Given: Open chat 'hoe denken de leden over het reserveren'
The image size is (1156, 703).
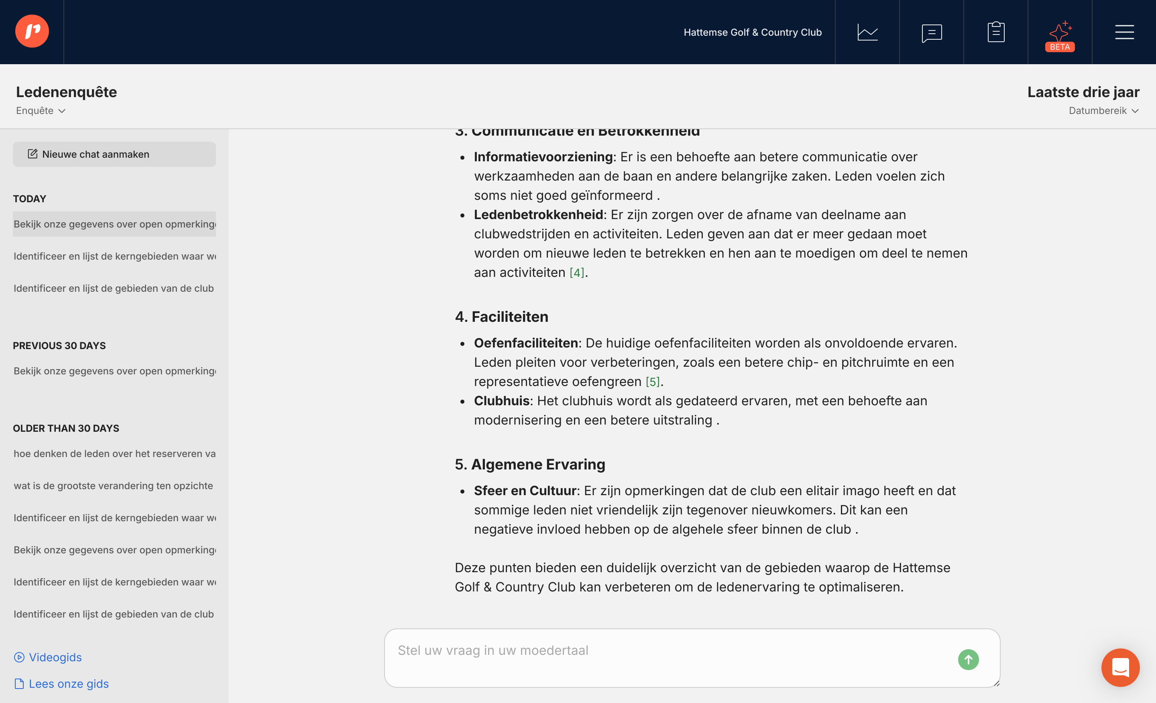Looking at the screenshot, I should (114, 453).
